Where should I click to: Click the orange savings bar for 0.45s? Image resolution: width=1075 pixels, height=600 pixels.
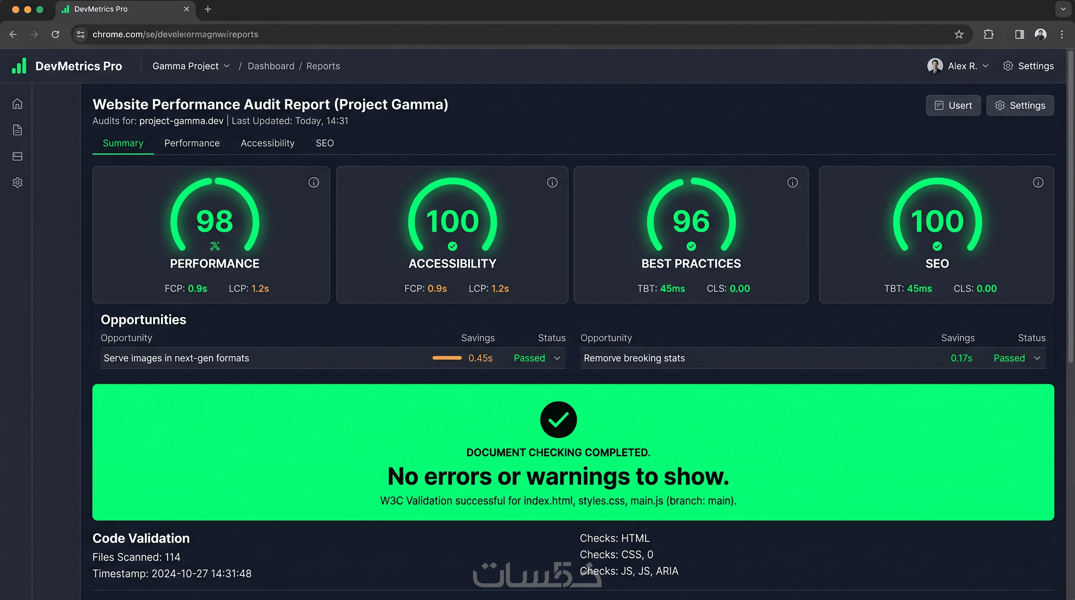(447, 358)
